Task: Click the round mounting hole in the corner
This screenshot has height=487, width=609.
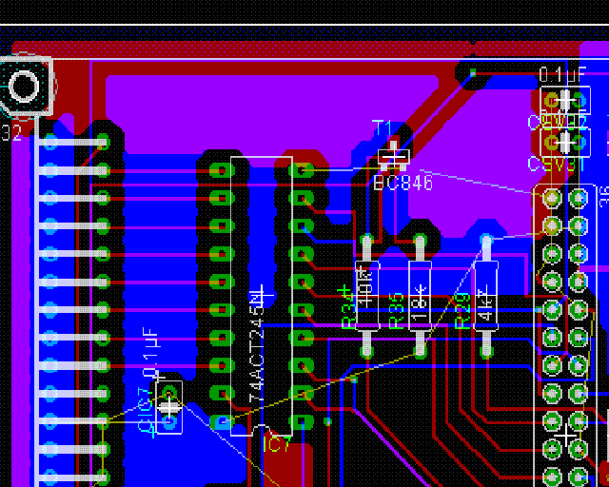Action: (24, 86)
